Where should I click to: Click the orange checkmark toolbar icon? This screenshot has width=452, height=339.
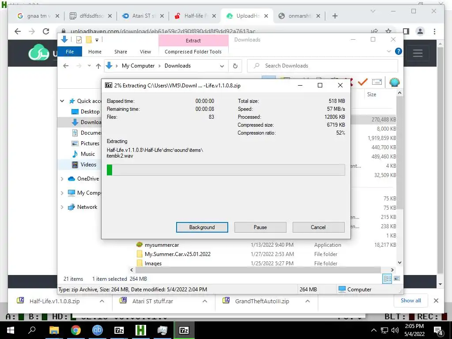(x=363, y=82)
